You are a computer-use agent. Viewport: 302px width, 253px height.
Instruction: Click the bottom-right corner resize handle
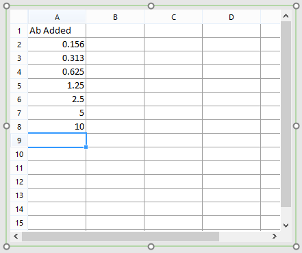click(x=296, y=247)
